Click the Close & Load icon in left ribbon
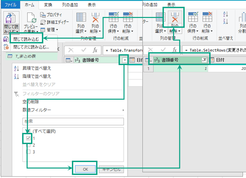The image size is (246, 178). [x=11, y=18]
